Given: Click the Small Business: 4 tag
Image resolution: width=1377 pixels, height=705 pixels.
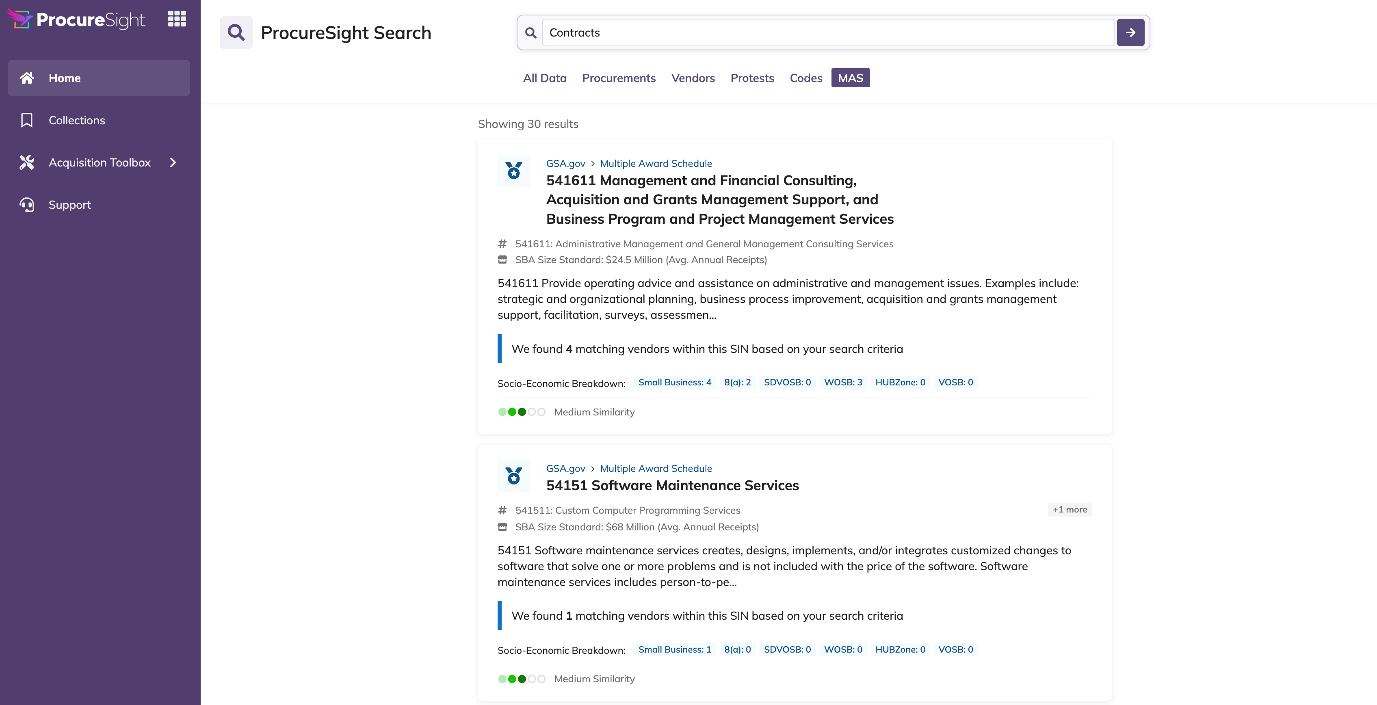Looking at the screenshot, I should pos(675,382).
